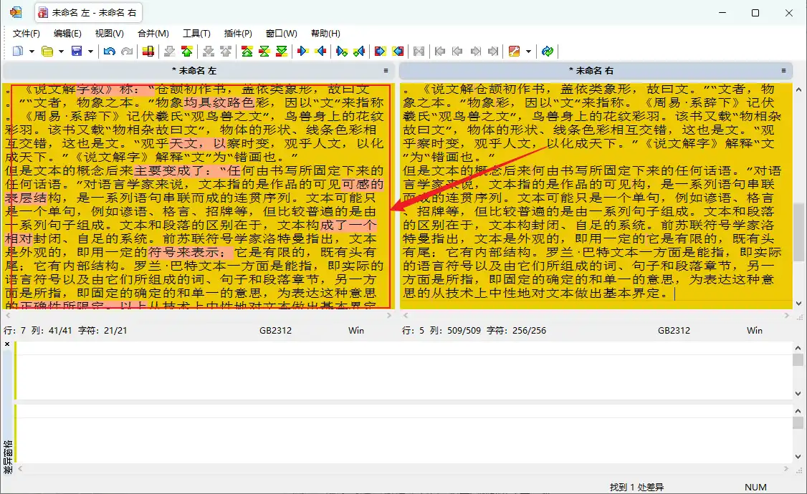Click the Save icon in toolbar
Image resolution: width=807 pixels, height=494 pixels.
pyautogui.click(x=76, y=51)
